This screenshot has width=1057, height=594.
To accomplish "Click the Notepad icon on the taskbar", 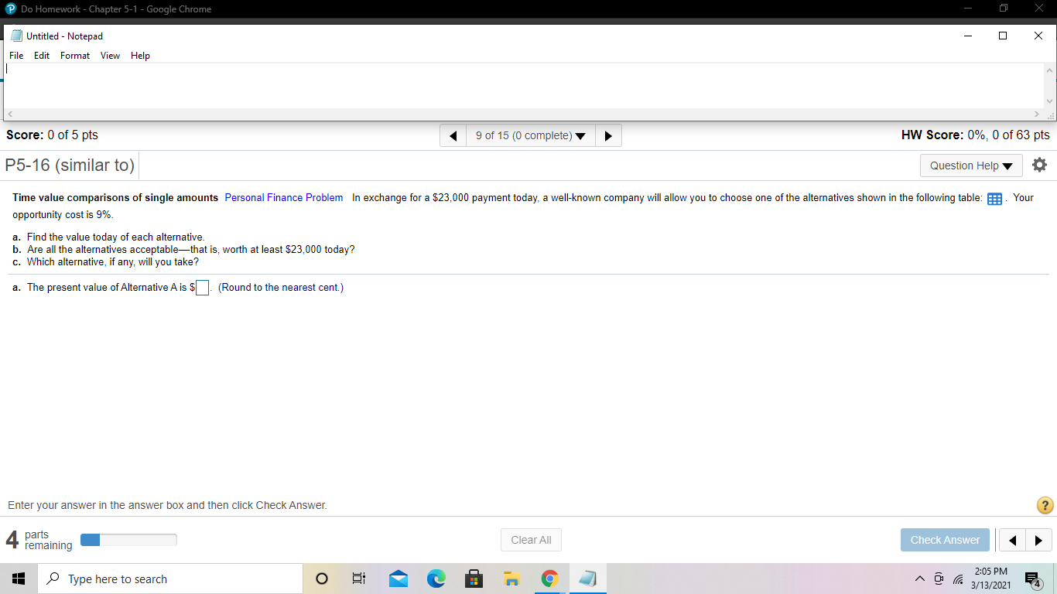I will [587, 578].
